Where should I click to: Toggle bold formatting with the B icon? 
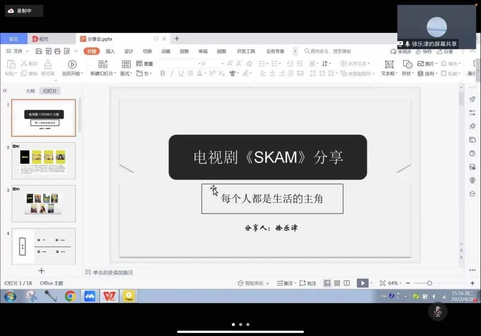[163, 73]
